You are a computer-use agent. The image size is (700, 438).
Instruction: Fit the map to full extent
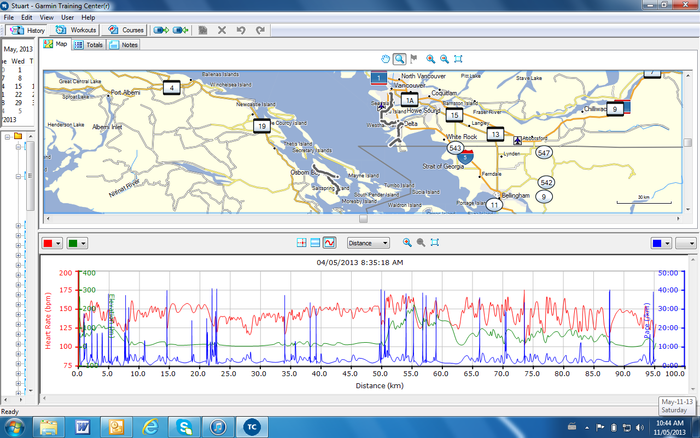point(458,59)
